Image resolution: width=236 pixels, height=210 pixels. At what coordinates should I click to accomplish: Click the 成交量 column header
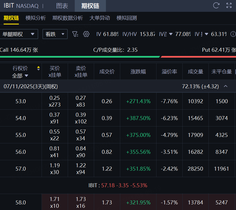[196, 72]
